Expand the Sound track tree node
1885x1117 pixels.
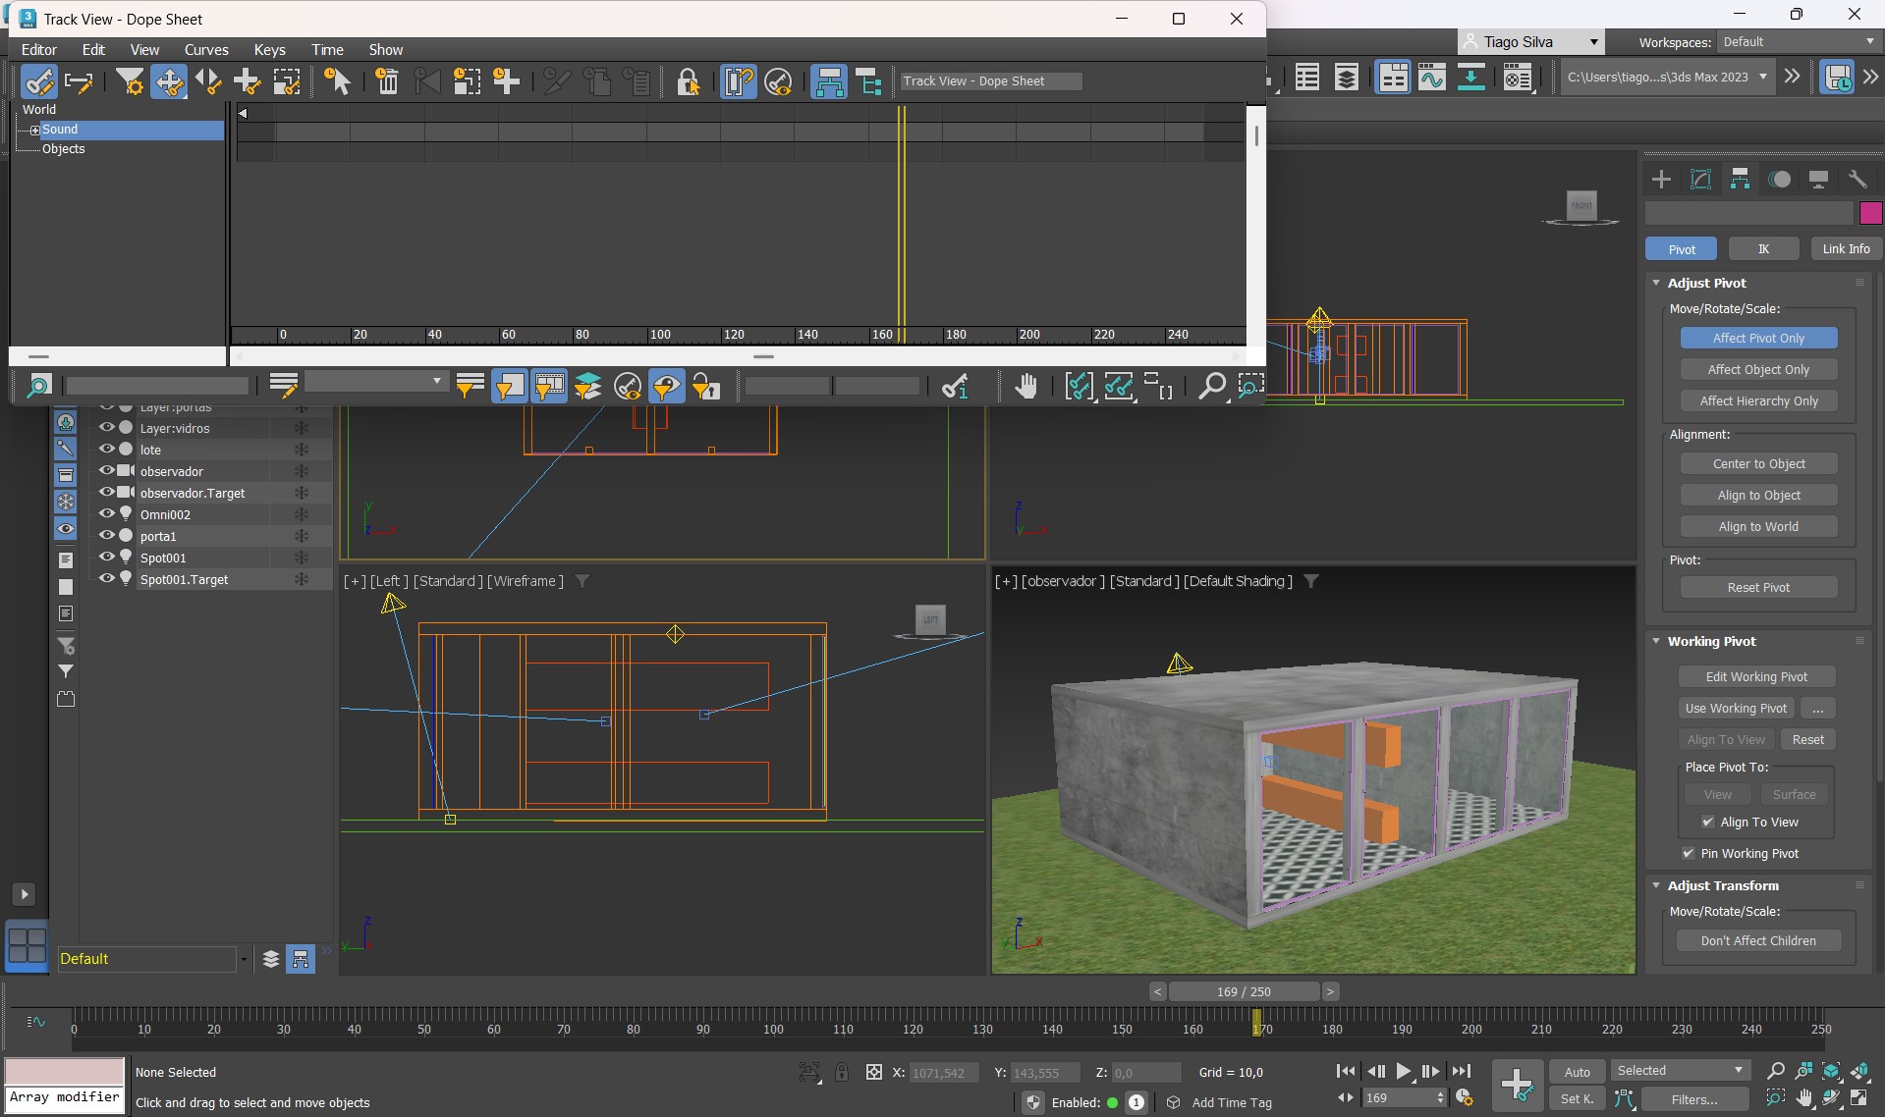tap(34, 130)
